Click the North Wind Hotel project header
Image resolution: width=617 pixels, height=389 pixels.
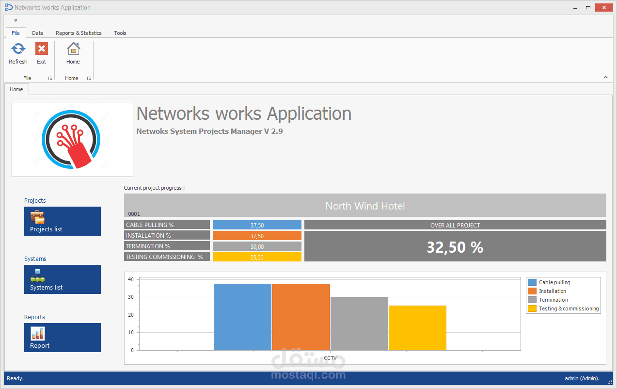(x=365, y=205)
